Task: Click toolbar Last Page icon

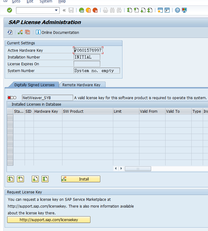Action: (x=150, y=10)
